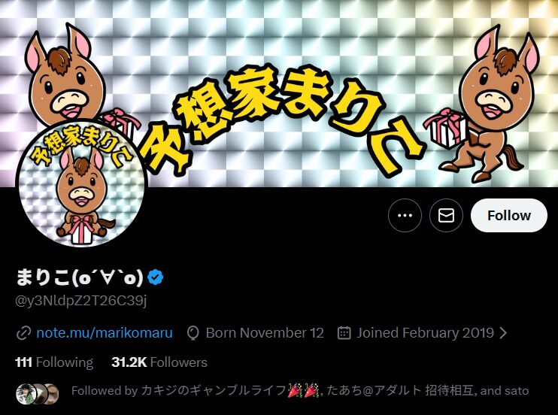Click the @y3NldpZ2T26C39j handle text
558x415 pixels.
click(80, 301)
